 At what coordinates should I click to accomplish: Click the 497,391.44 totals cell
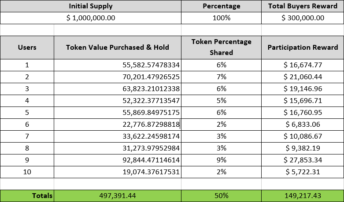tap(117, 195)
